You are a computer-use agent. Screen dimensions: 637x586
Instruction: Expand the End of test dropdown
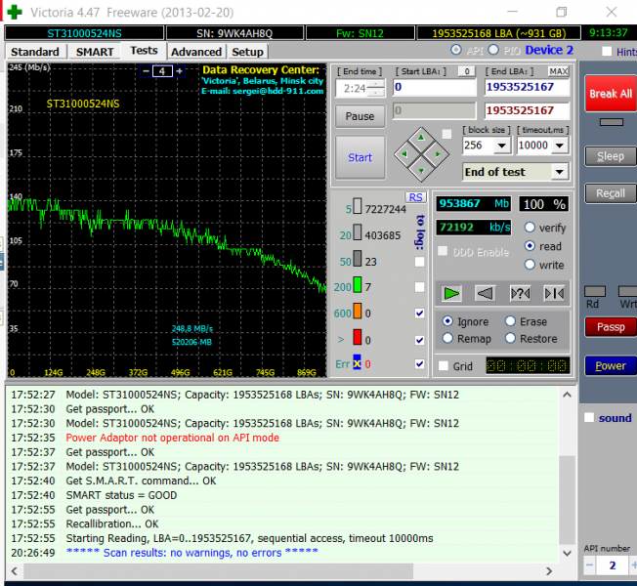pos(559,172)
